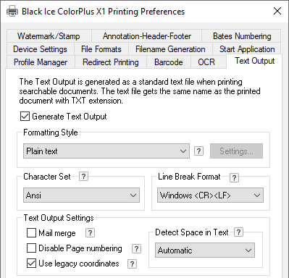Click the Line Break Format group label
This screenshot has height=278, width=289.
pyautogui.click(x=189, y=177)
